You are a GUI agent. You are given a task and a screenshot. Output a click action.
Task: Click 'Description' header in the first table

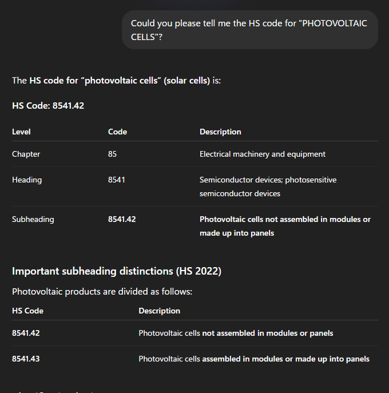220,132
